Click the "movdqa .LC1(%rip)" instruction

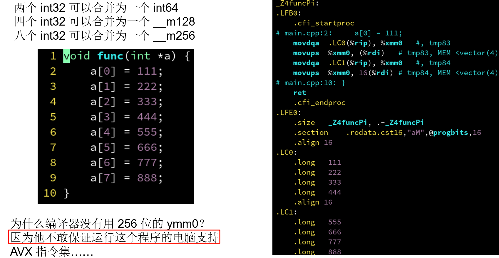tap(347, 63)
